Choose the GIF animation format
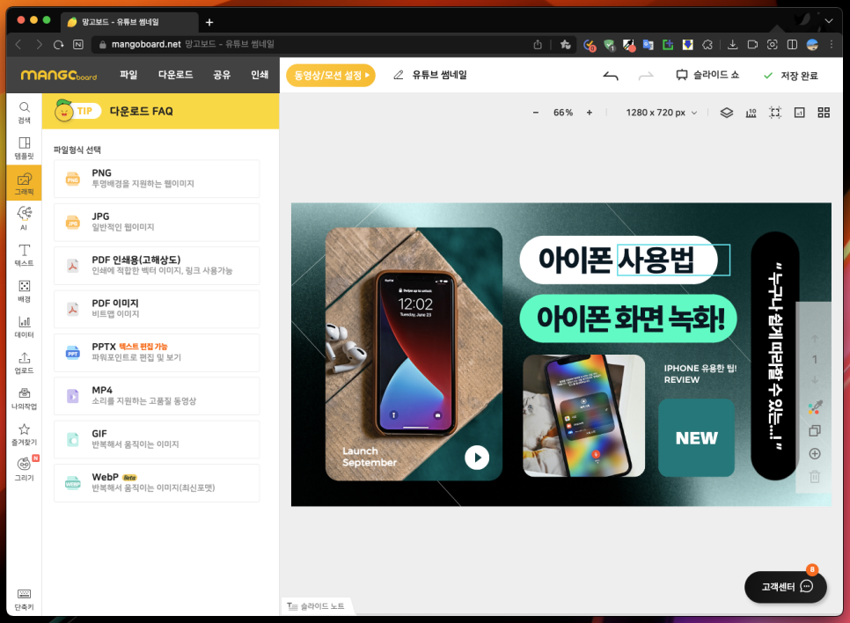Screen dimensions: 850x623 point(157,439)
